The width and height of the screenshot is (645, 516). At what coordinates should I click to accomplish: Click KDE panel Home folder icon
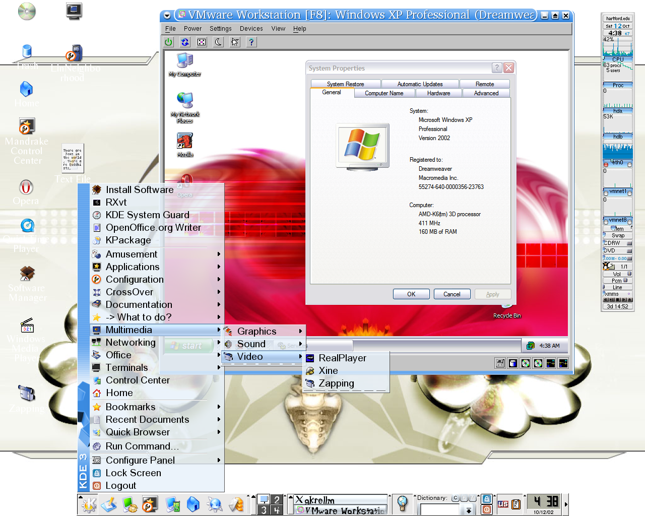tap(193, 504)
